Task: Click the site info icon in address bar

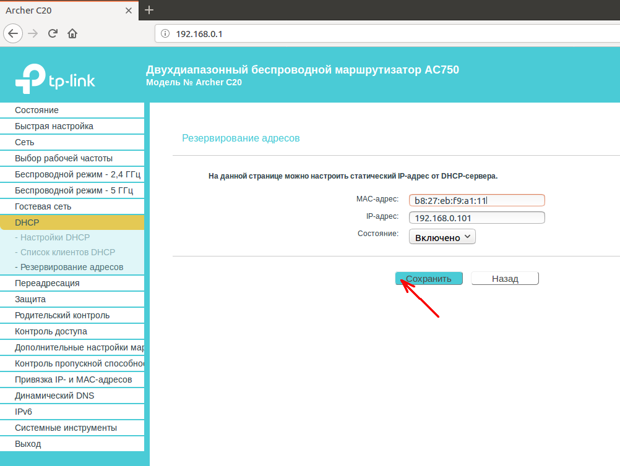Action: point(165,34)
